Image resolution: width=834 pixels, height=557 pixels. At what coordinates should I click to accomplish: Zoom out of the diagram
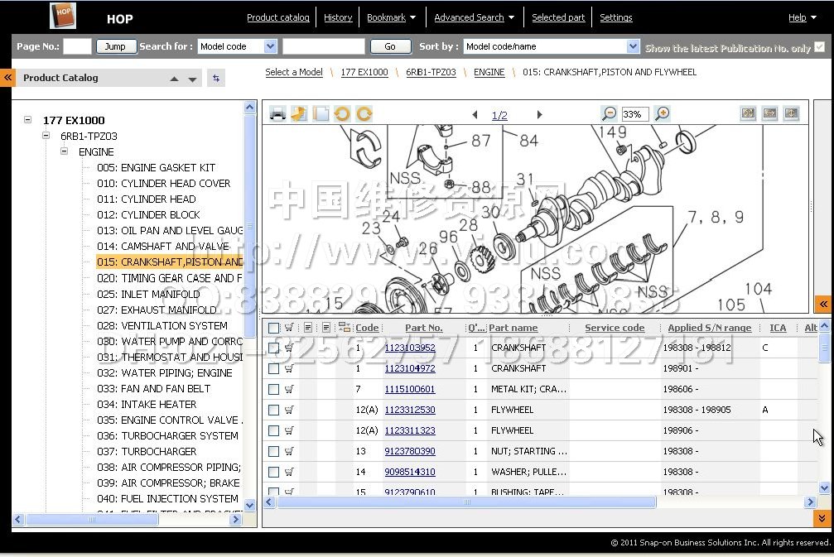tap(609, 114)
